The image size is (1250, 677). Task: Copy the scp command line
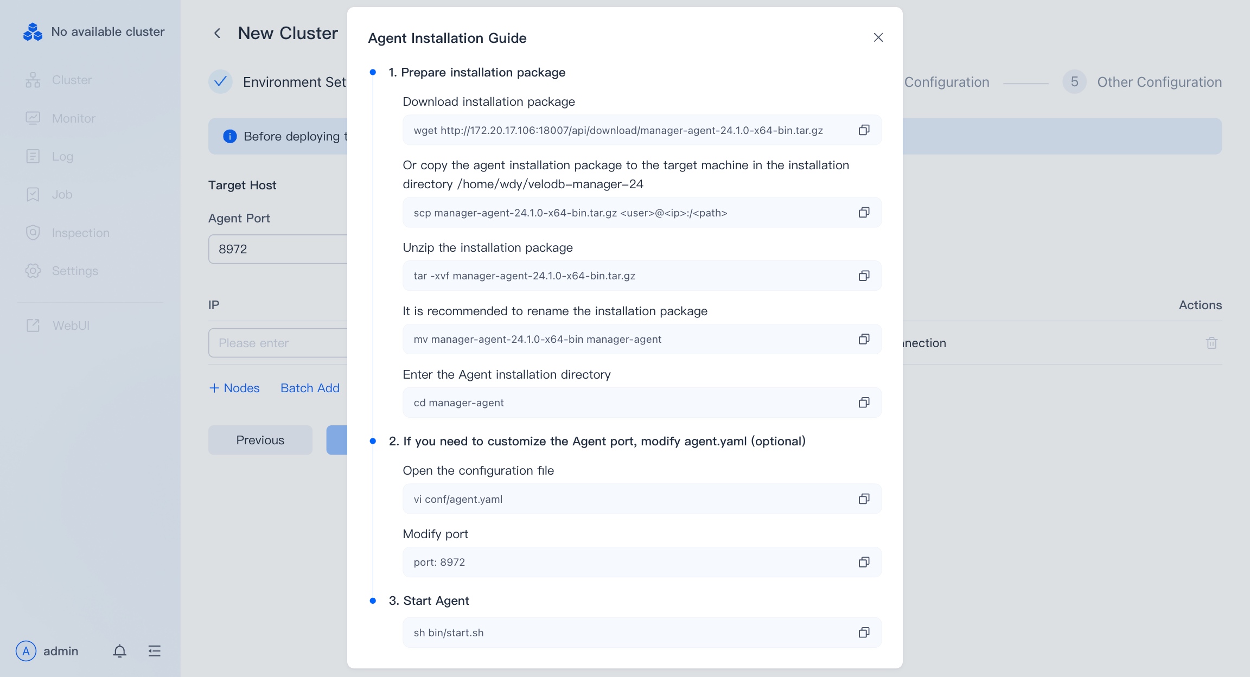(864, 213)
